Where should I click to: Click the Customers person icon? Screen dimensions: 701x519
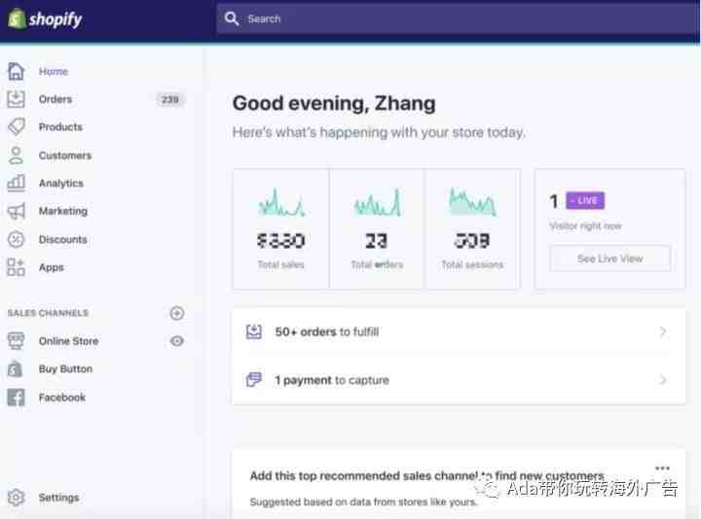point(17,156)
